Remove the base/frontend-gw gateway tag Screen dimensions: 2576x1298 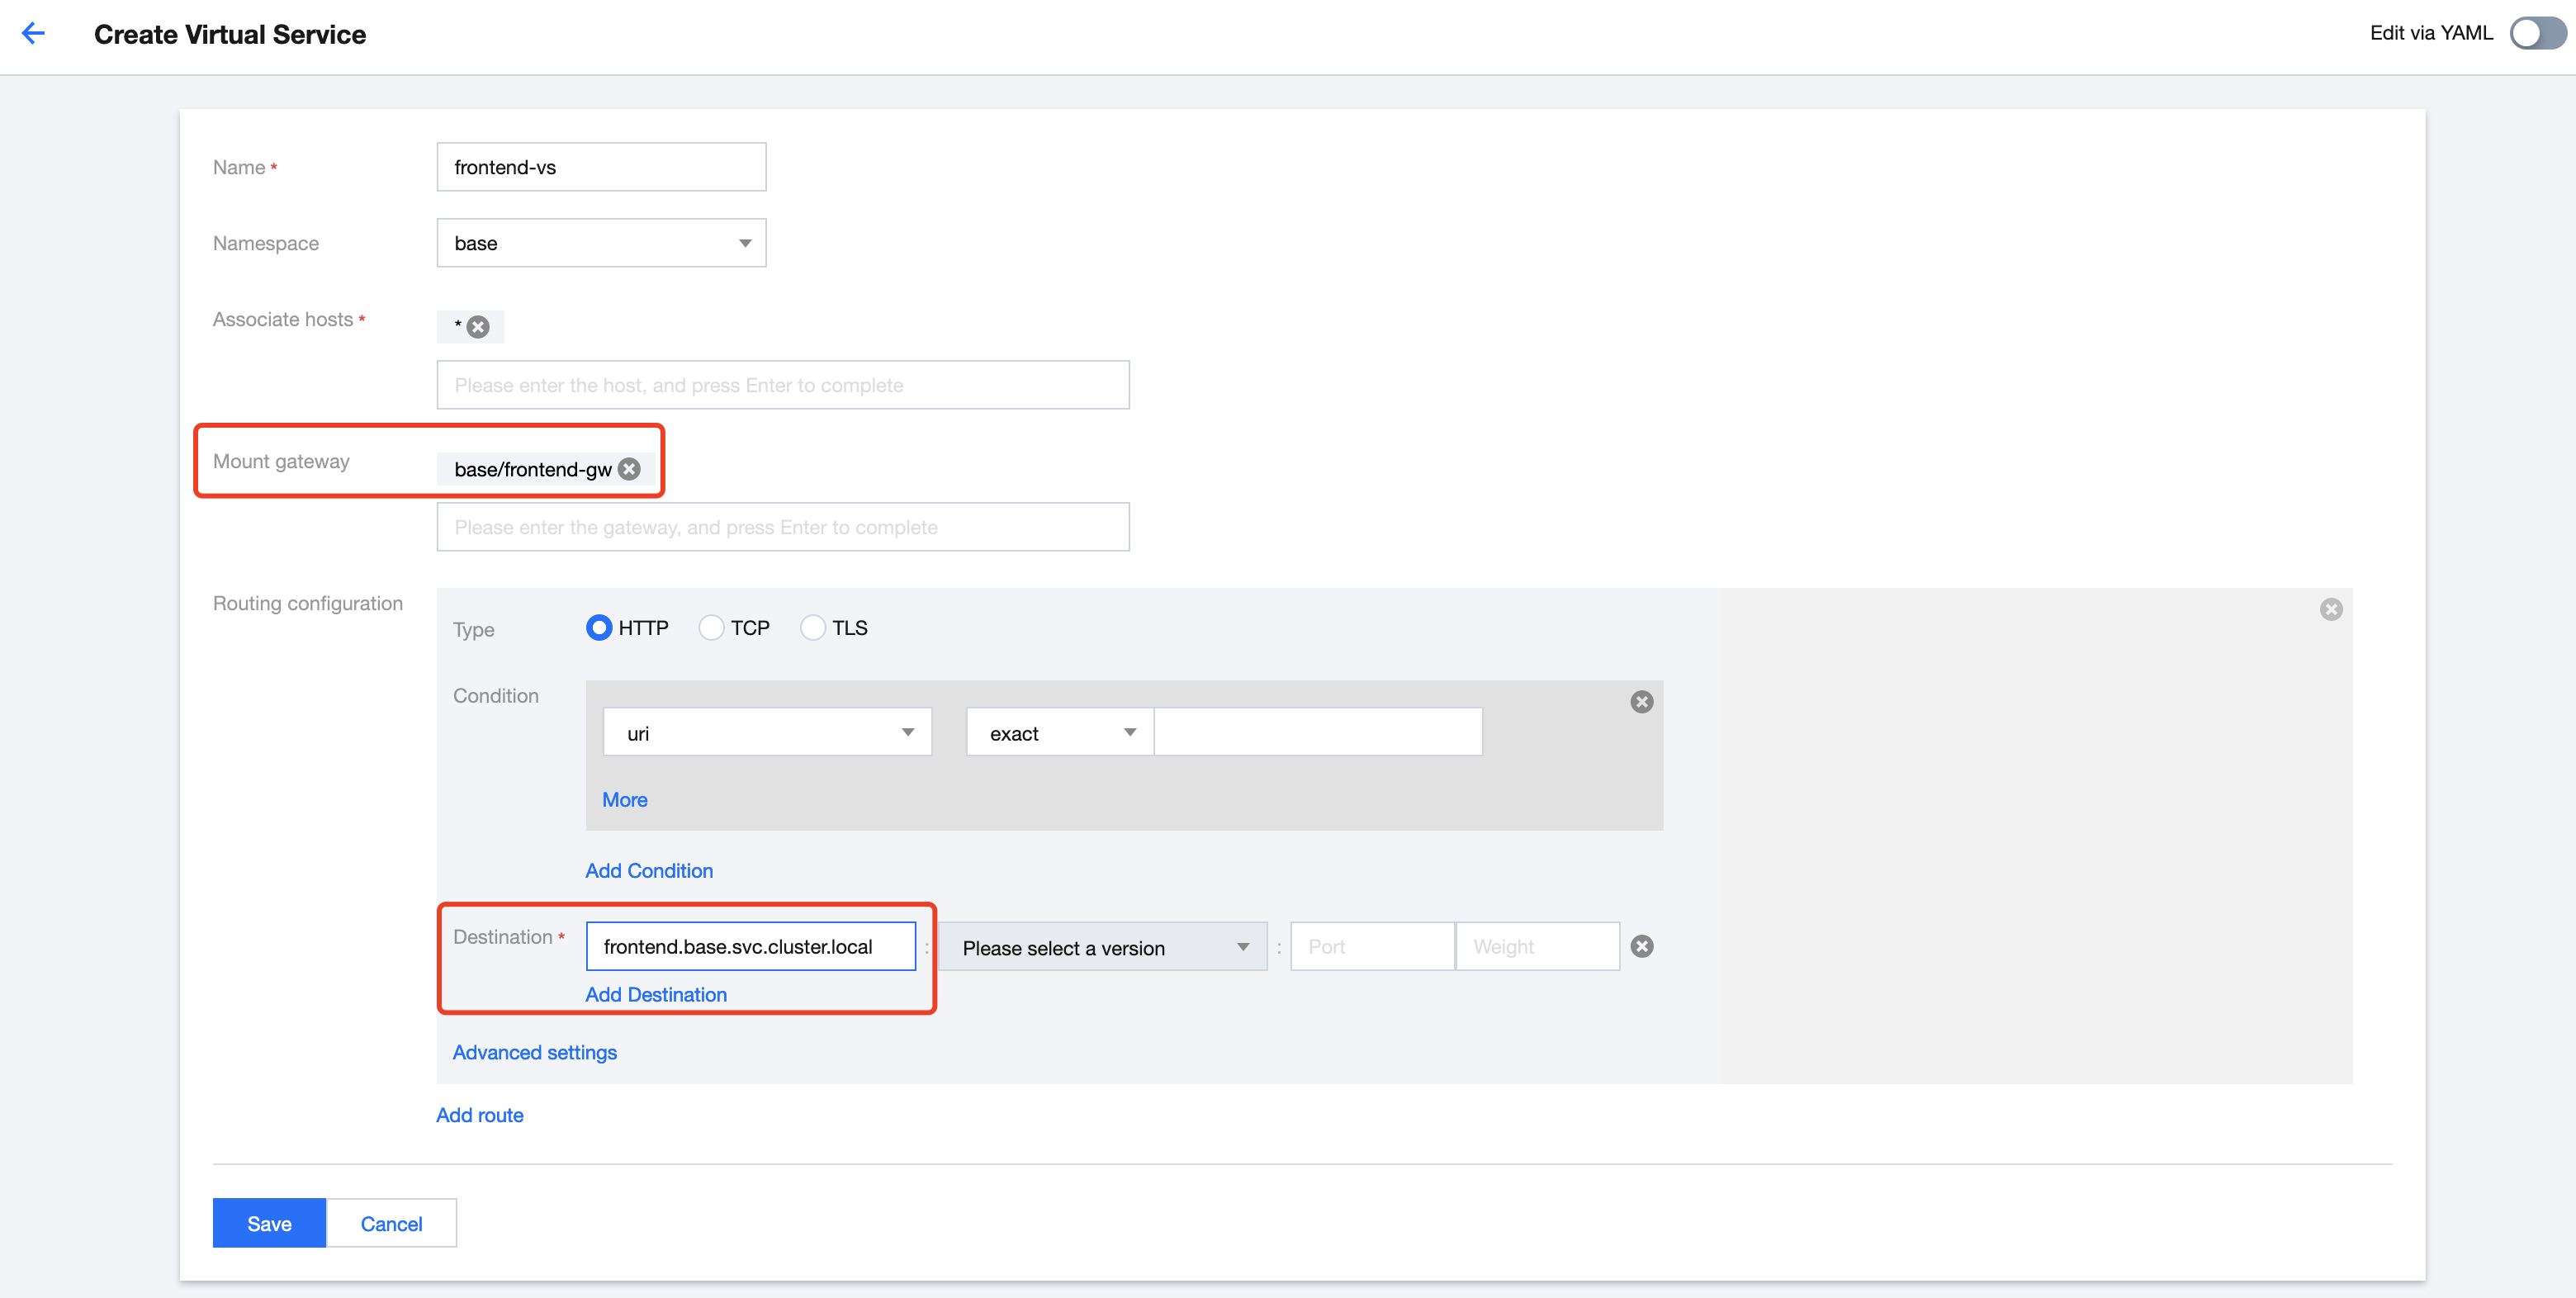coord(629,469)
